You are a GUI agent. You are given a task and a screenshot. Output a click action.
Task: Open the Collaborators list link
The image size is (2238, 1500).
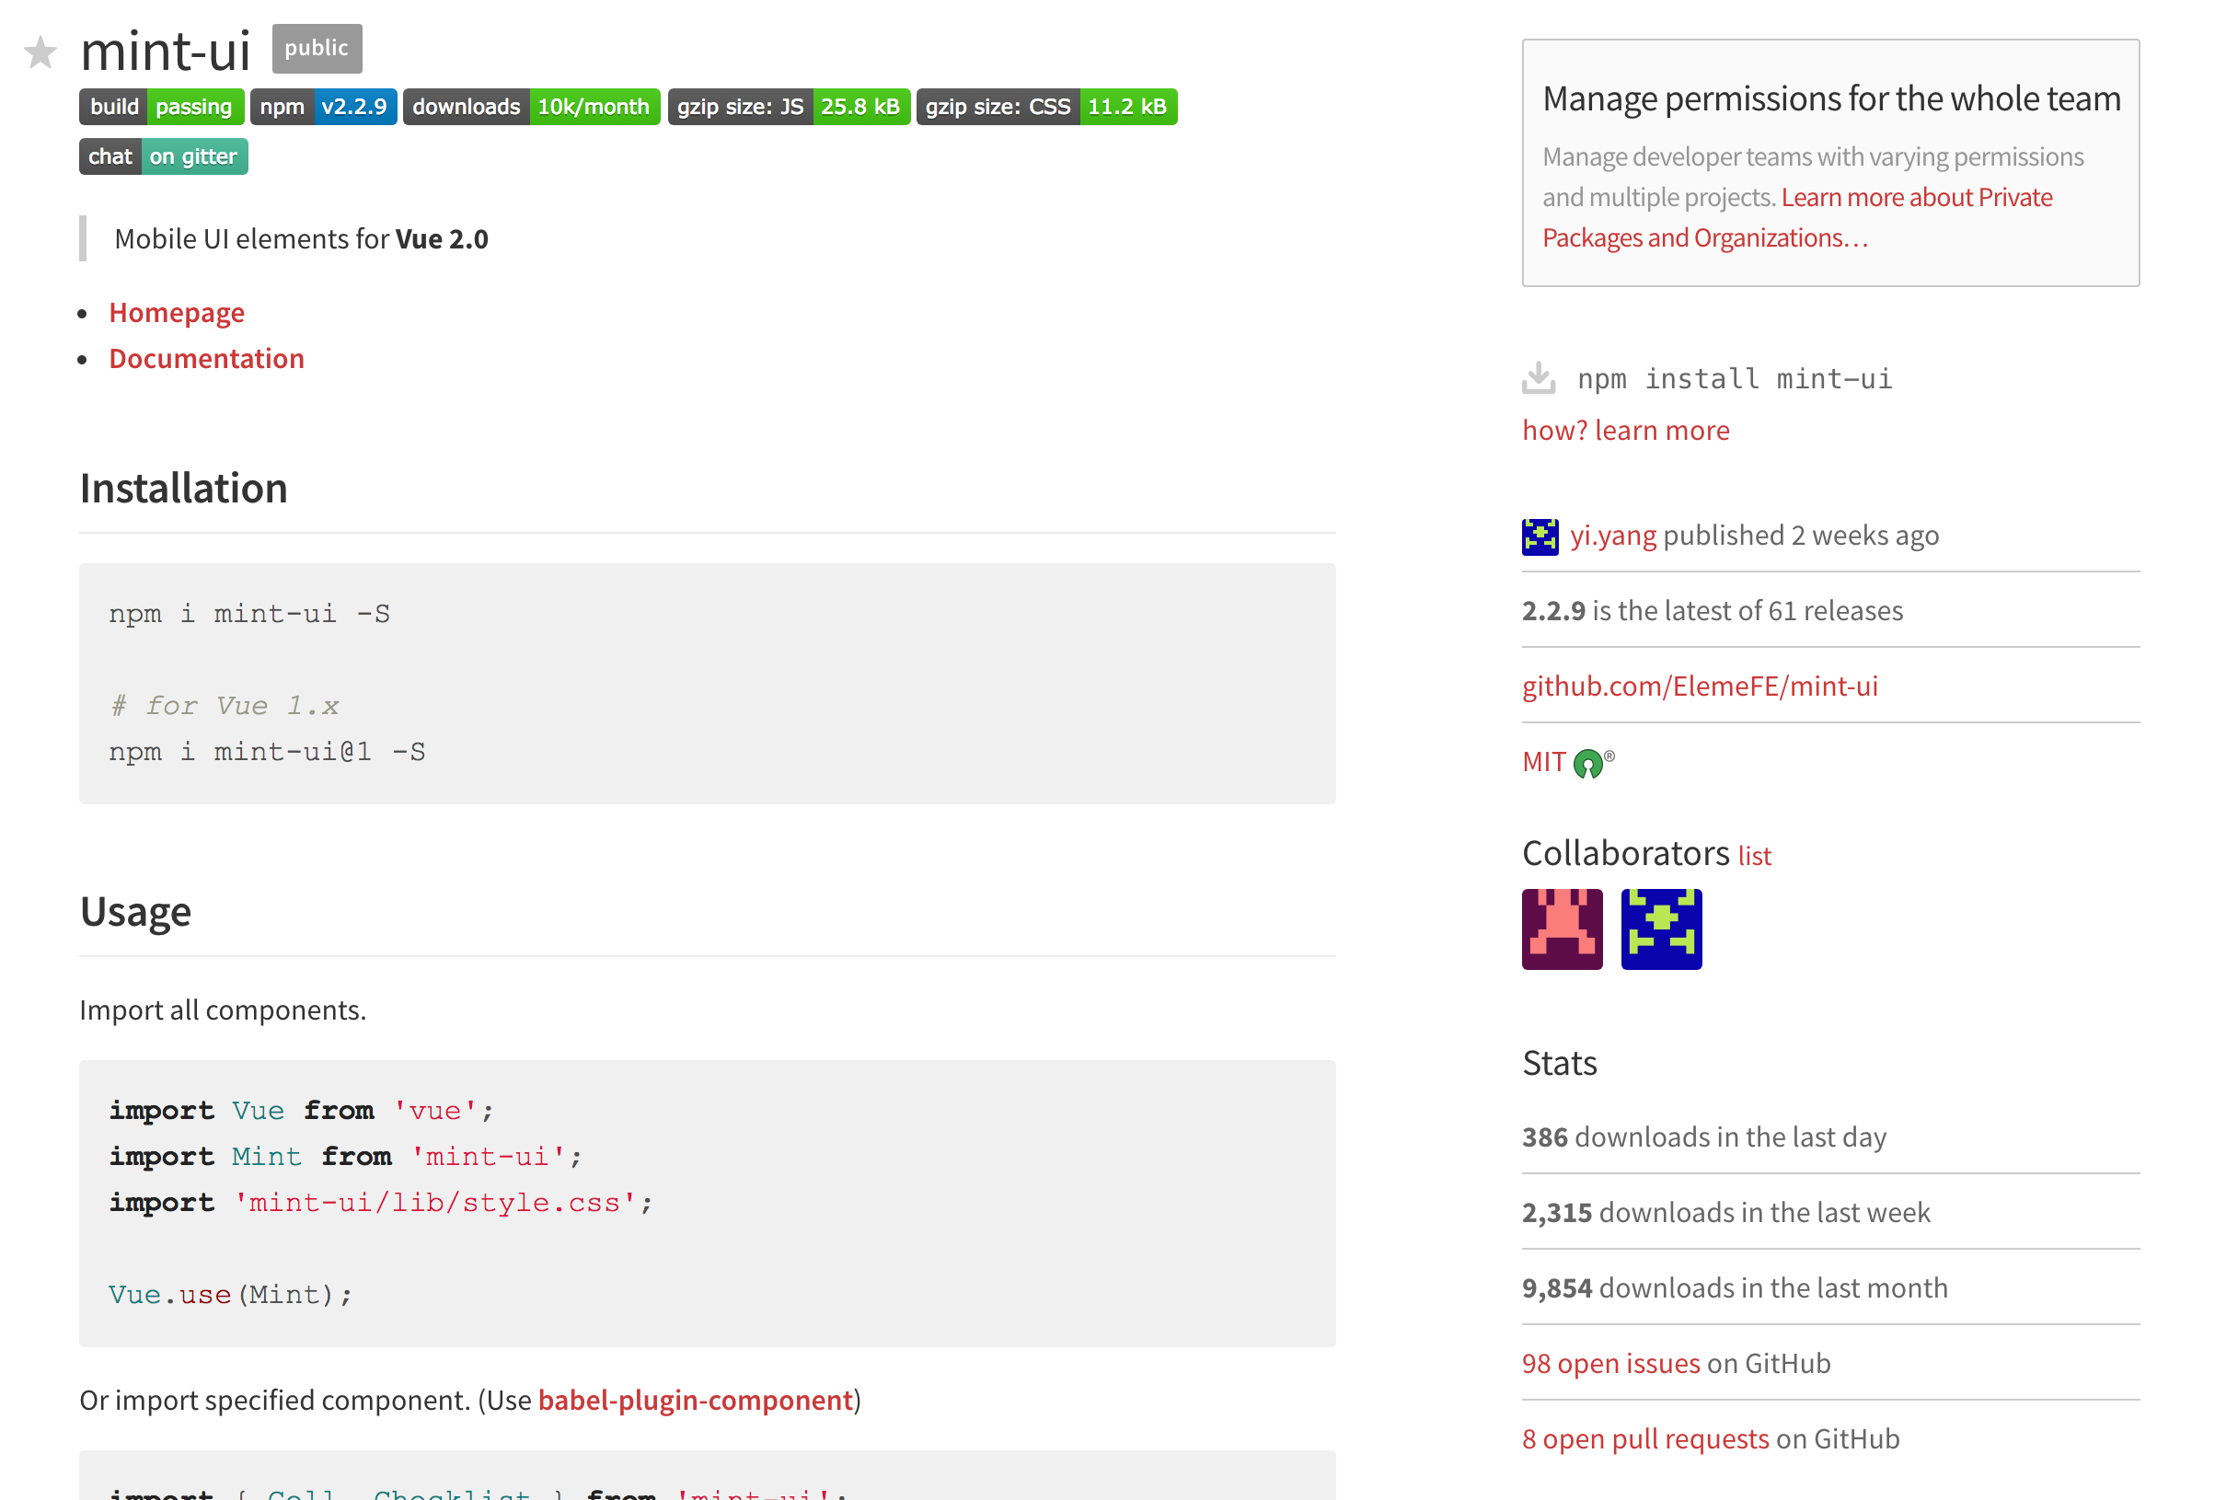tap(1754, 855)
